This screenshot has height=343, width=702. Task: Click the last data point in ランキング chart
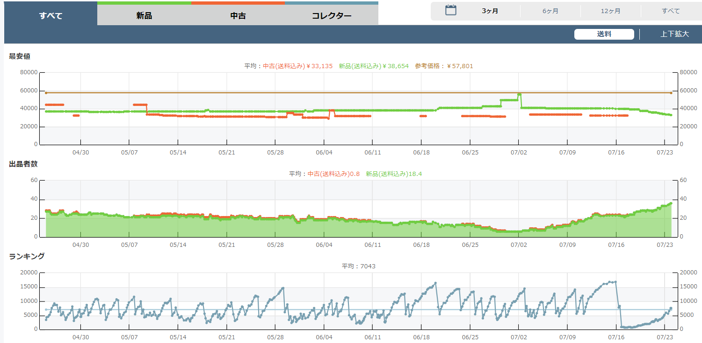671,308
